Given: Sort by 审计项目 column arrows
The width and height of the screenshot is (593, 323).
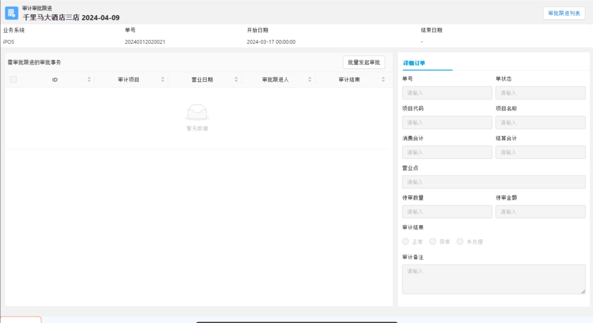Looking at the screenshot, I should (163, 80).
